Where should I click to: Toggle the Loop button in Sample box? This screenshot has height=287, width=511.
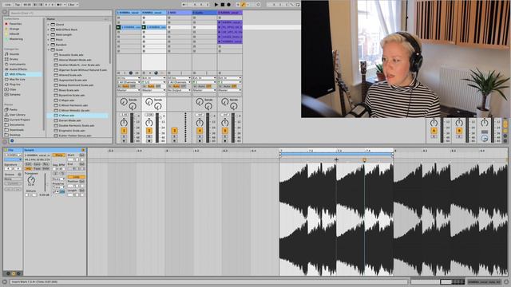(x=76, y=177)
